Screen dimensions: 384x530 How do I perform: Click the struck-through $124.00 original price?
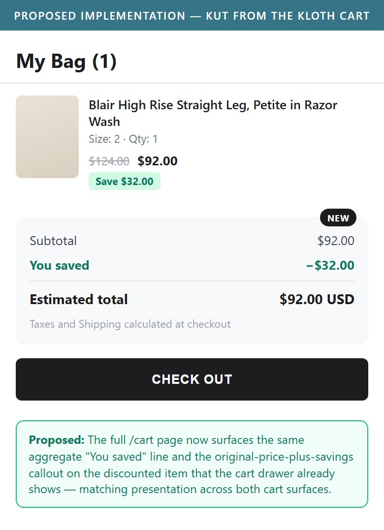pos(109,161)
